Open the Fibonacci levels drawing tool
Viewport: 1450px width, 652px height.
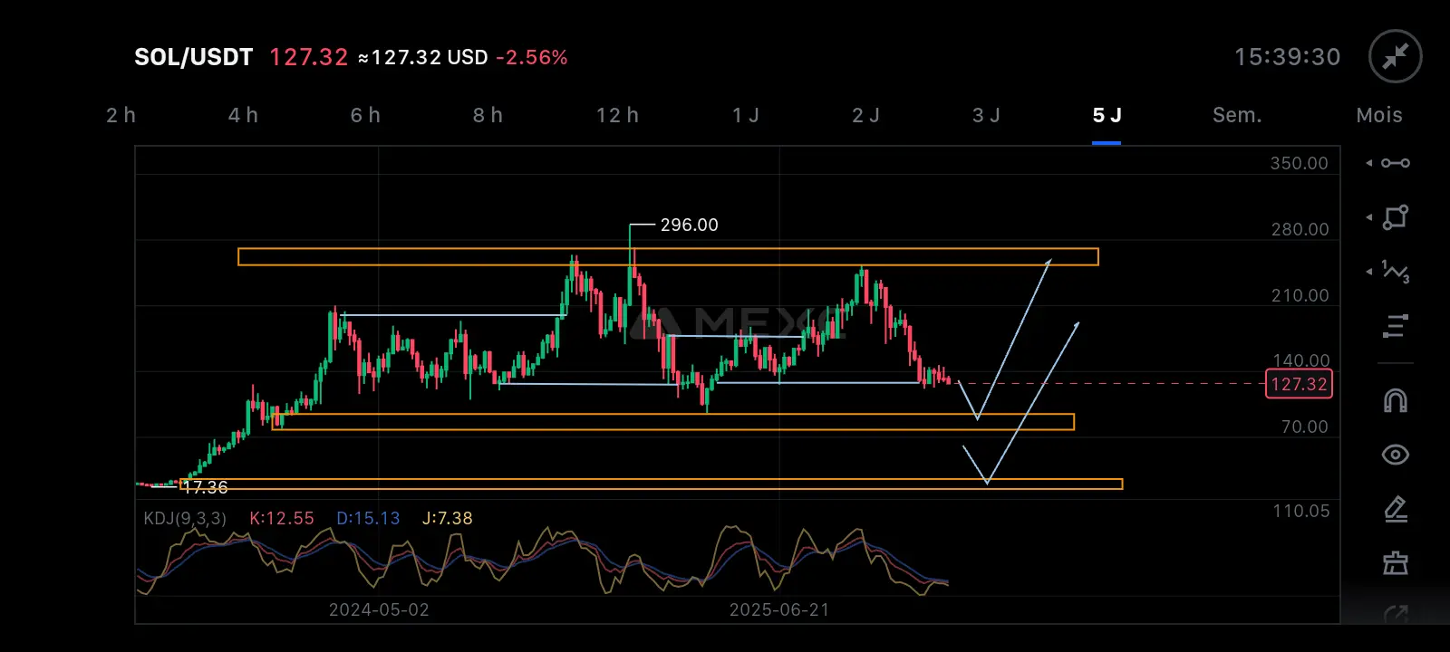pyautogui.click(x=1396, y=326)
